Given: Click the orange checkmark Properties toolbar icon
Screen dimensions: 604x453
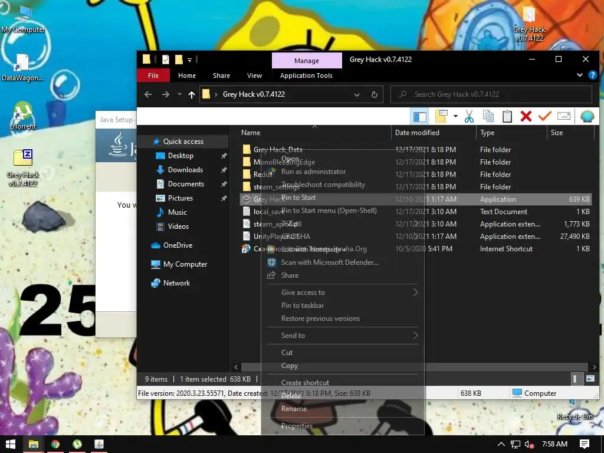Looking at the screenshot, I should tap(544, 116).
